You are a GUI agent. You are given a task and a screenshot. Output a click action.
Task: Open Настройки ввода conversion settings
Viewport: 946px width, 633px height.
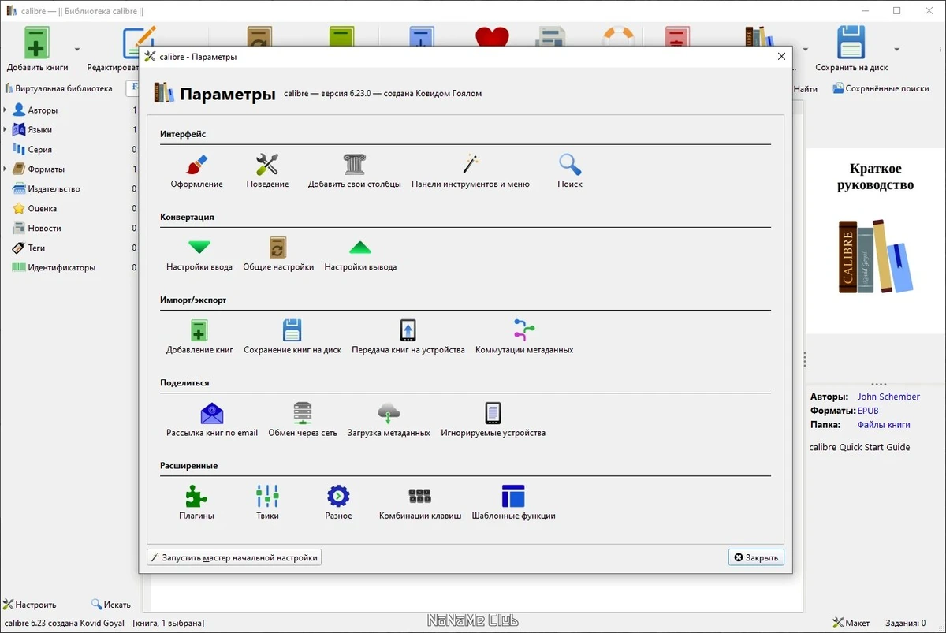click(199, 254)
